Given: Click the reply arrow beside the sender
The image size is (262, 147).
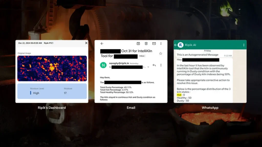Looking at the screenshot, I should pyautogui.click(x=154, y=65).
